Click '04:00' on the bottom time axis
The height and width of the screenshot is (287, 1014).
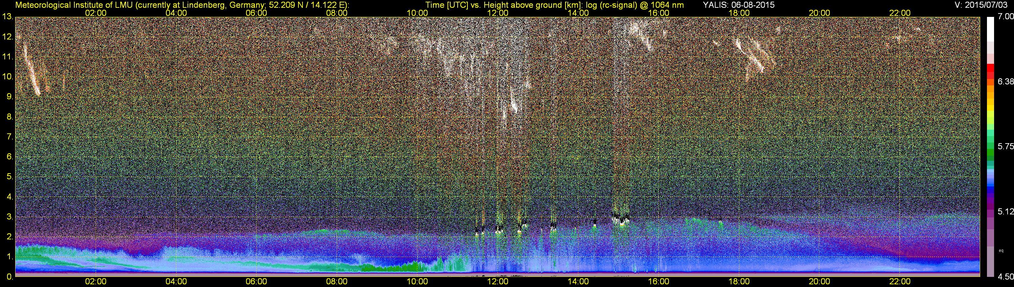(176, 282)
